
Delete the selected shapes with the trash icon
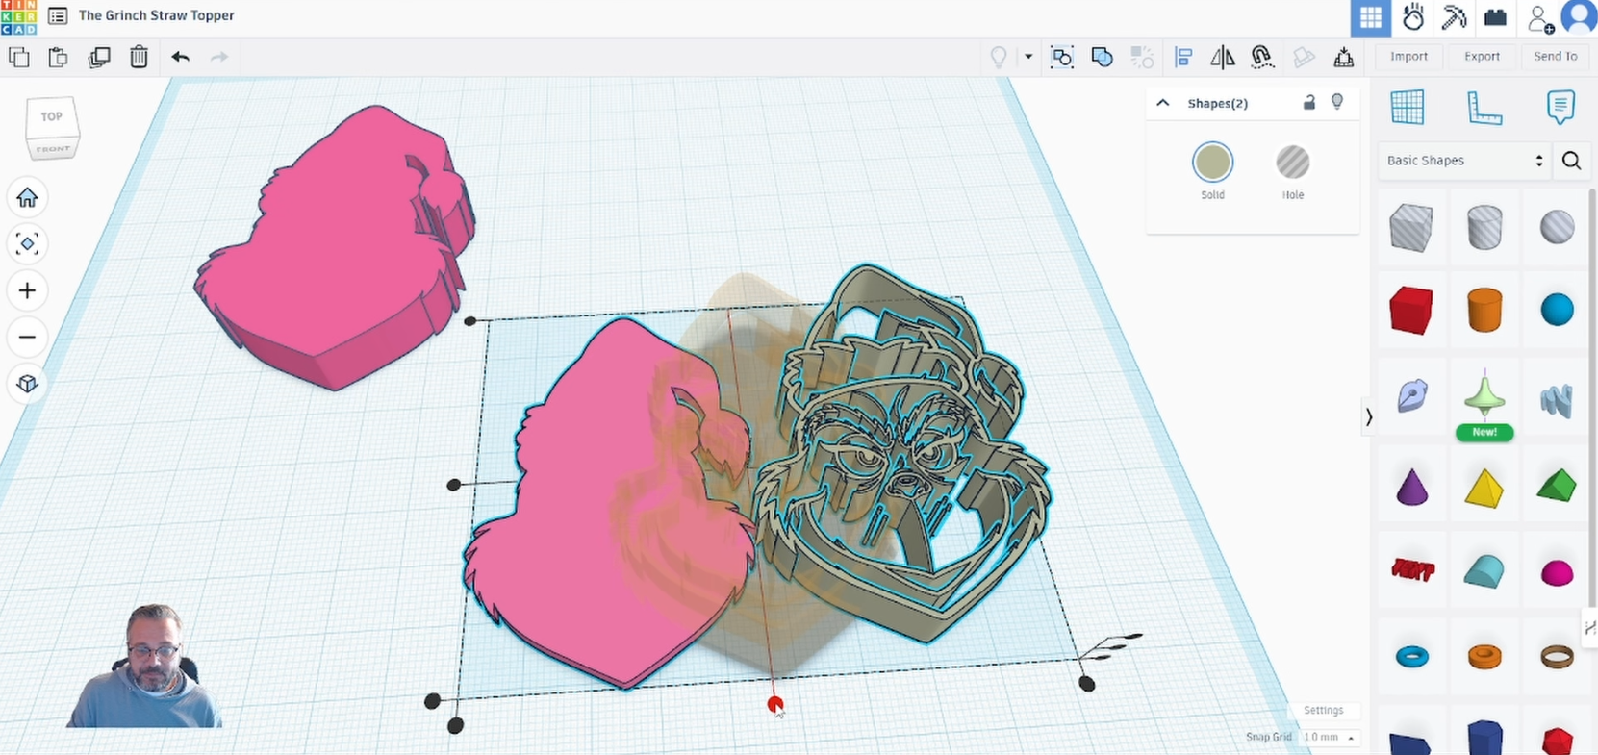pos(139,58)
